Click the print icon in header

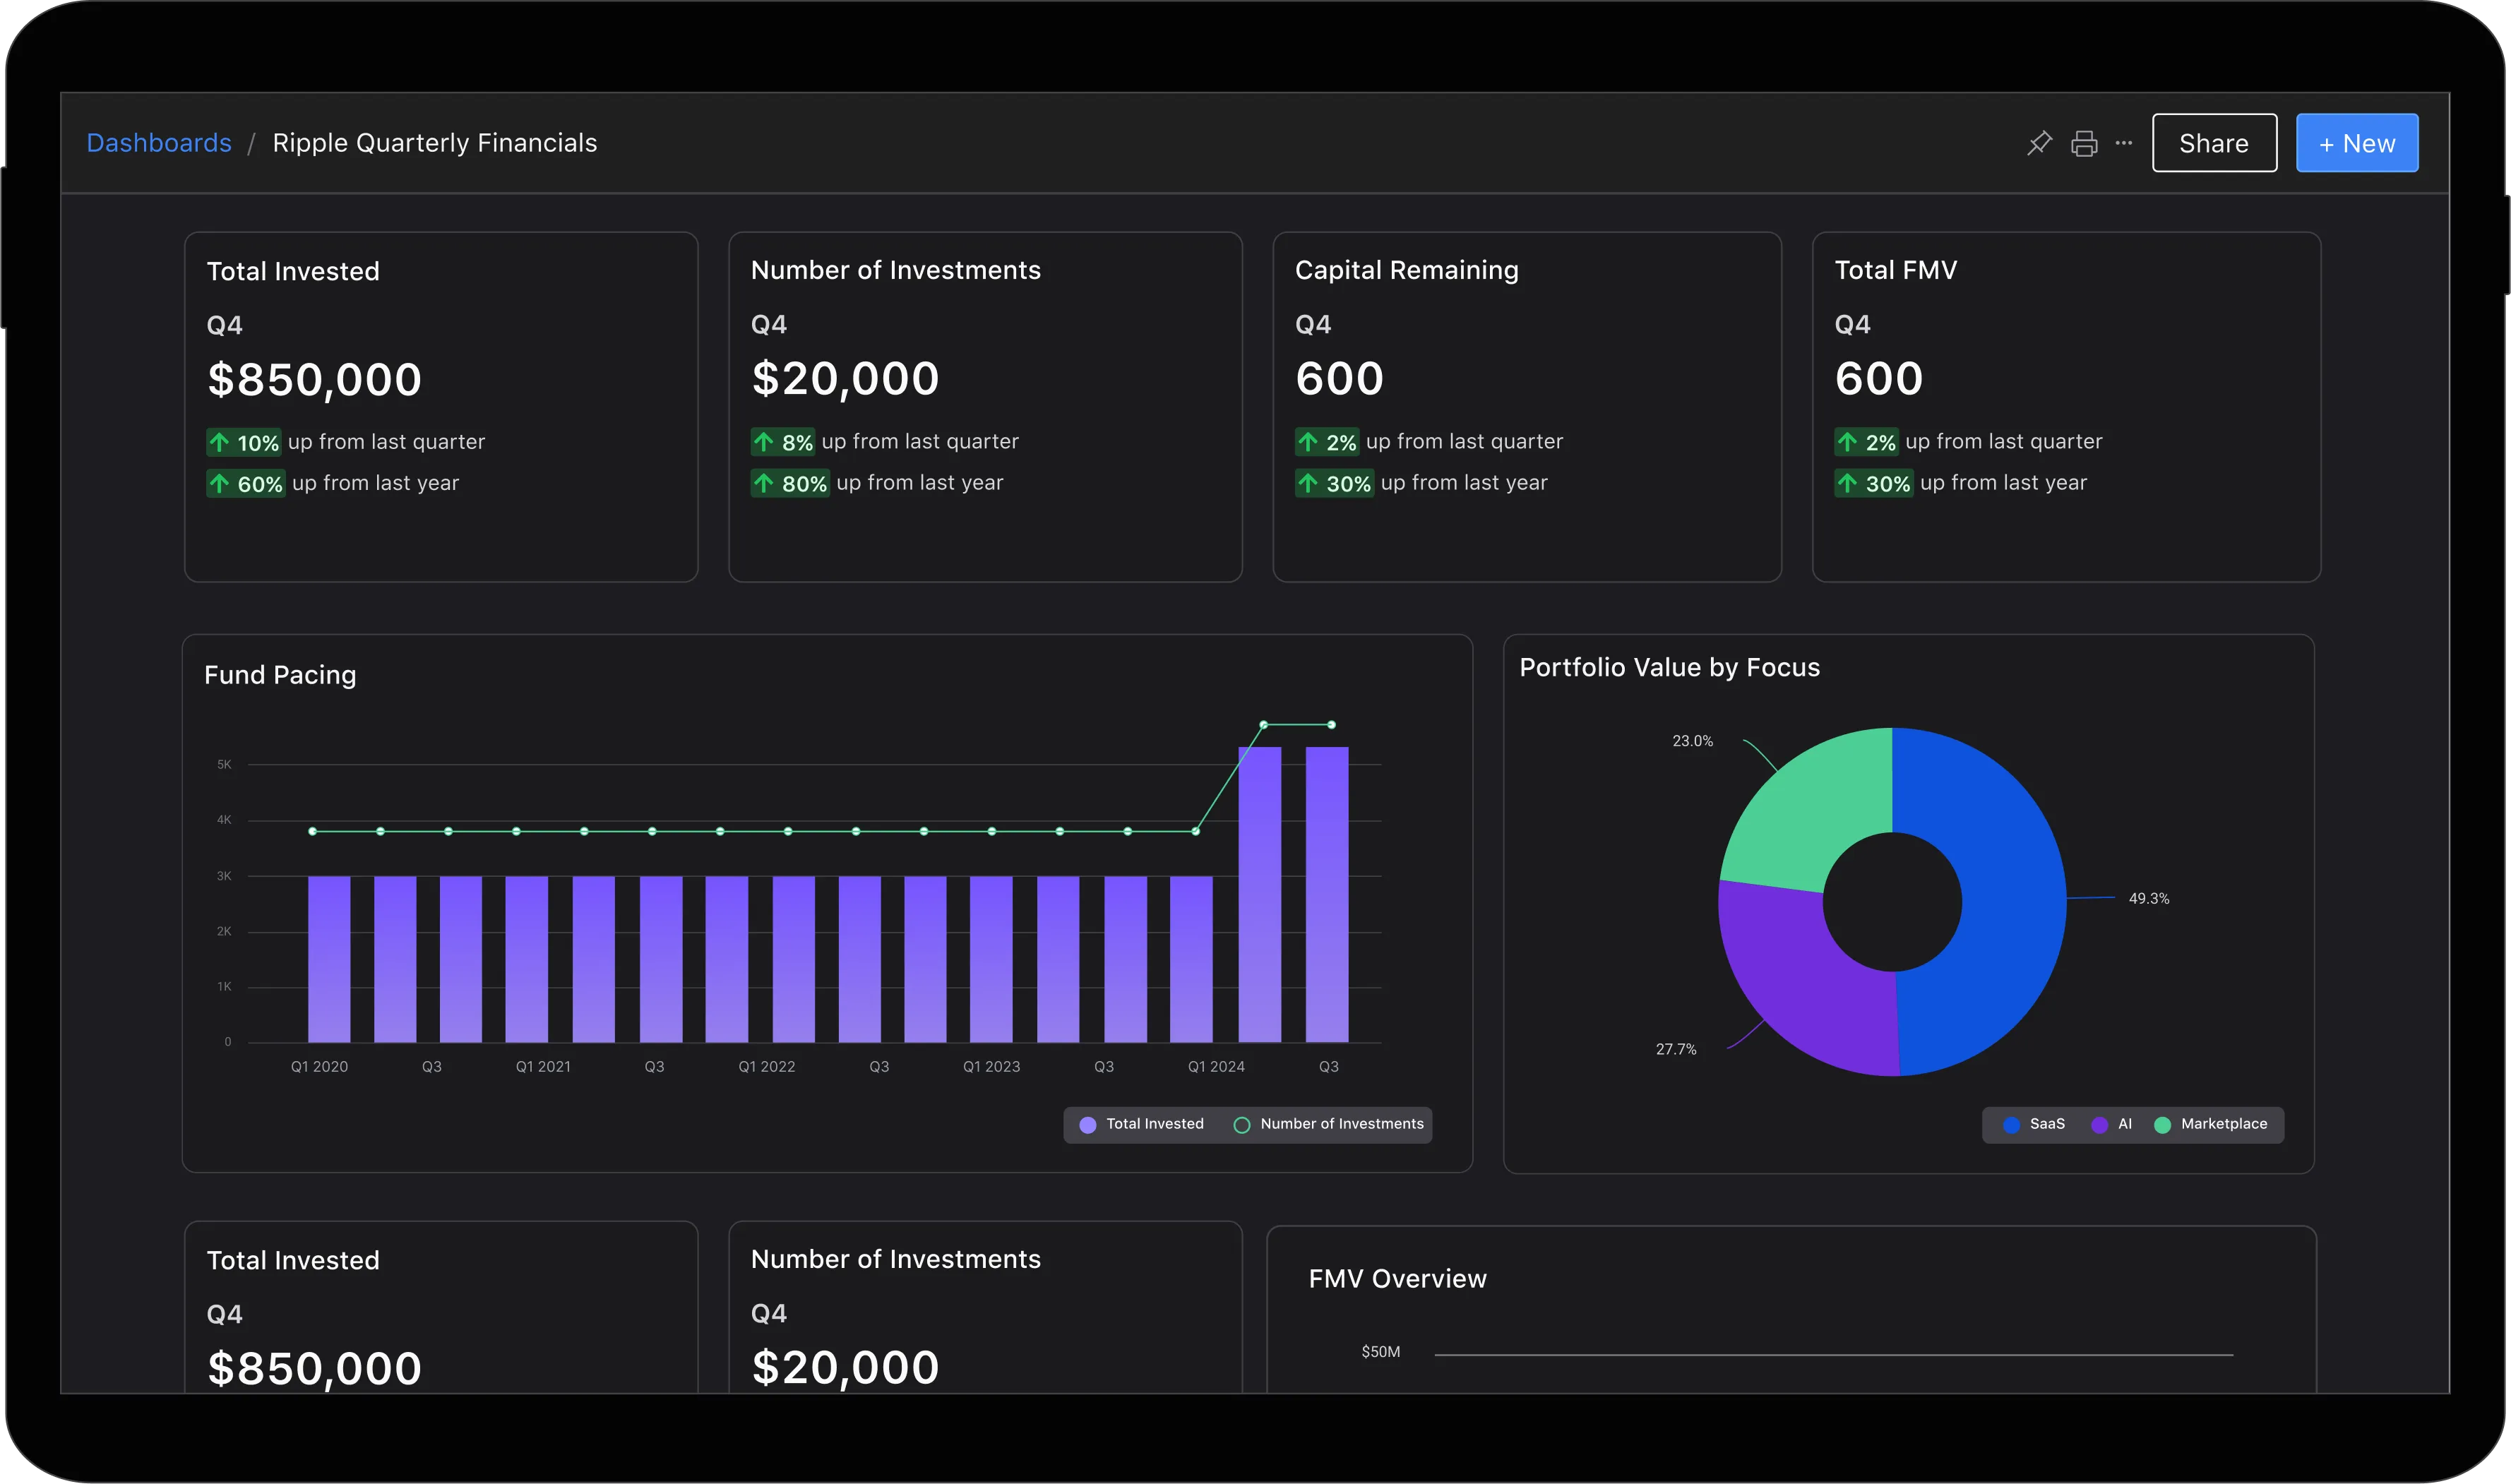tap(2084, 143)
